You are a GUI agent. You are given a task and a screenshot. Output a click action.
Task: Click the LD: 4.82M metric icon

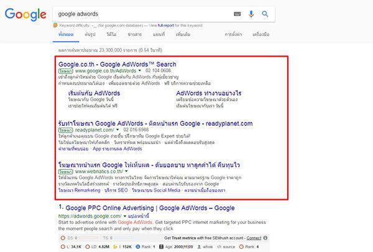coord(88,247)
